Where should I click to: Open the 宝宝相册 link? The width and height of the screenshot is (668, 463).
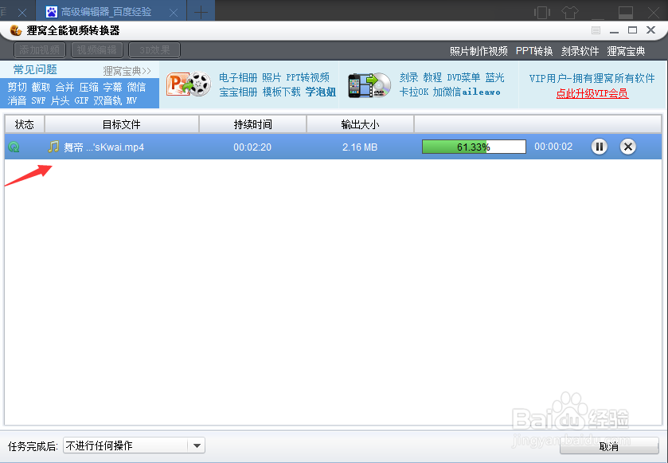pyautogui.click(x=238, y=92)
